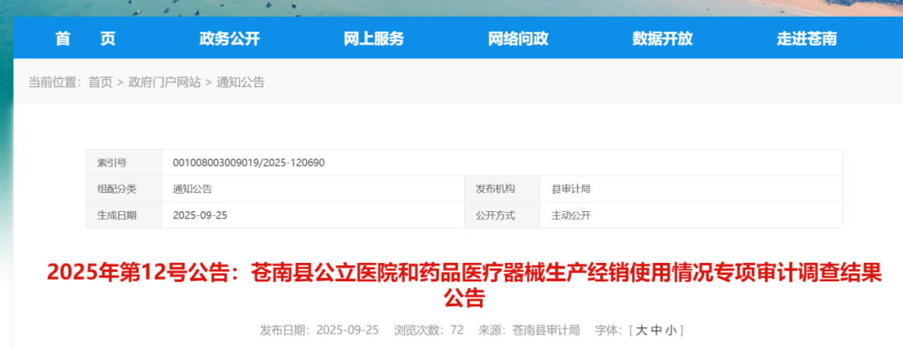Open the 政务公开 navigation menu
The image size is (903, 348).
coord(230,38)
